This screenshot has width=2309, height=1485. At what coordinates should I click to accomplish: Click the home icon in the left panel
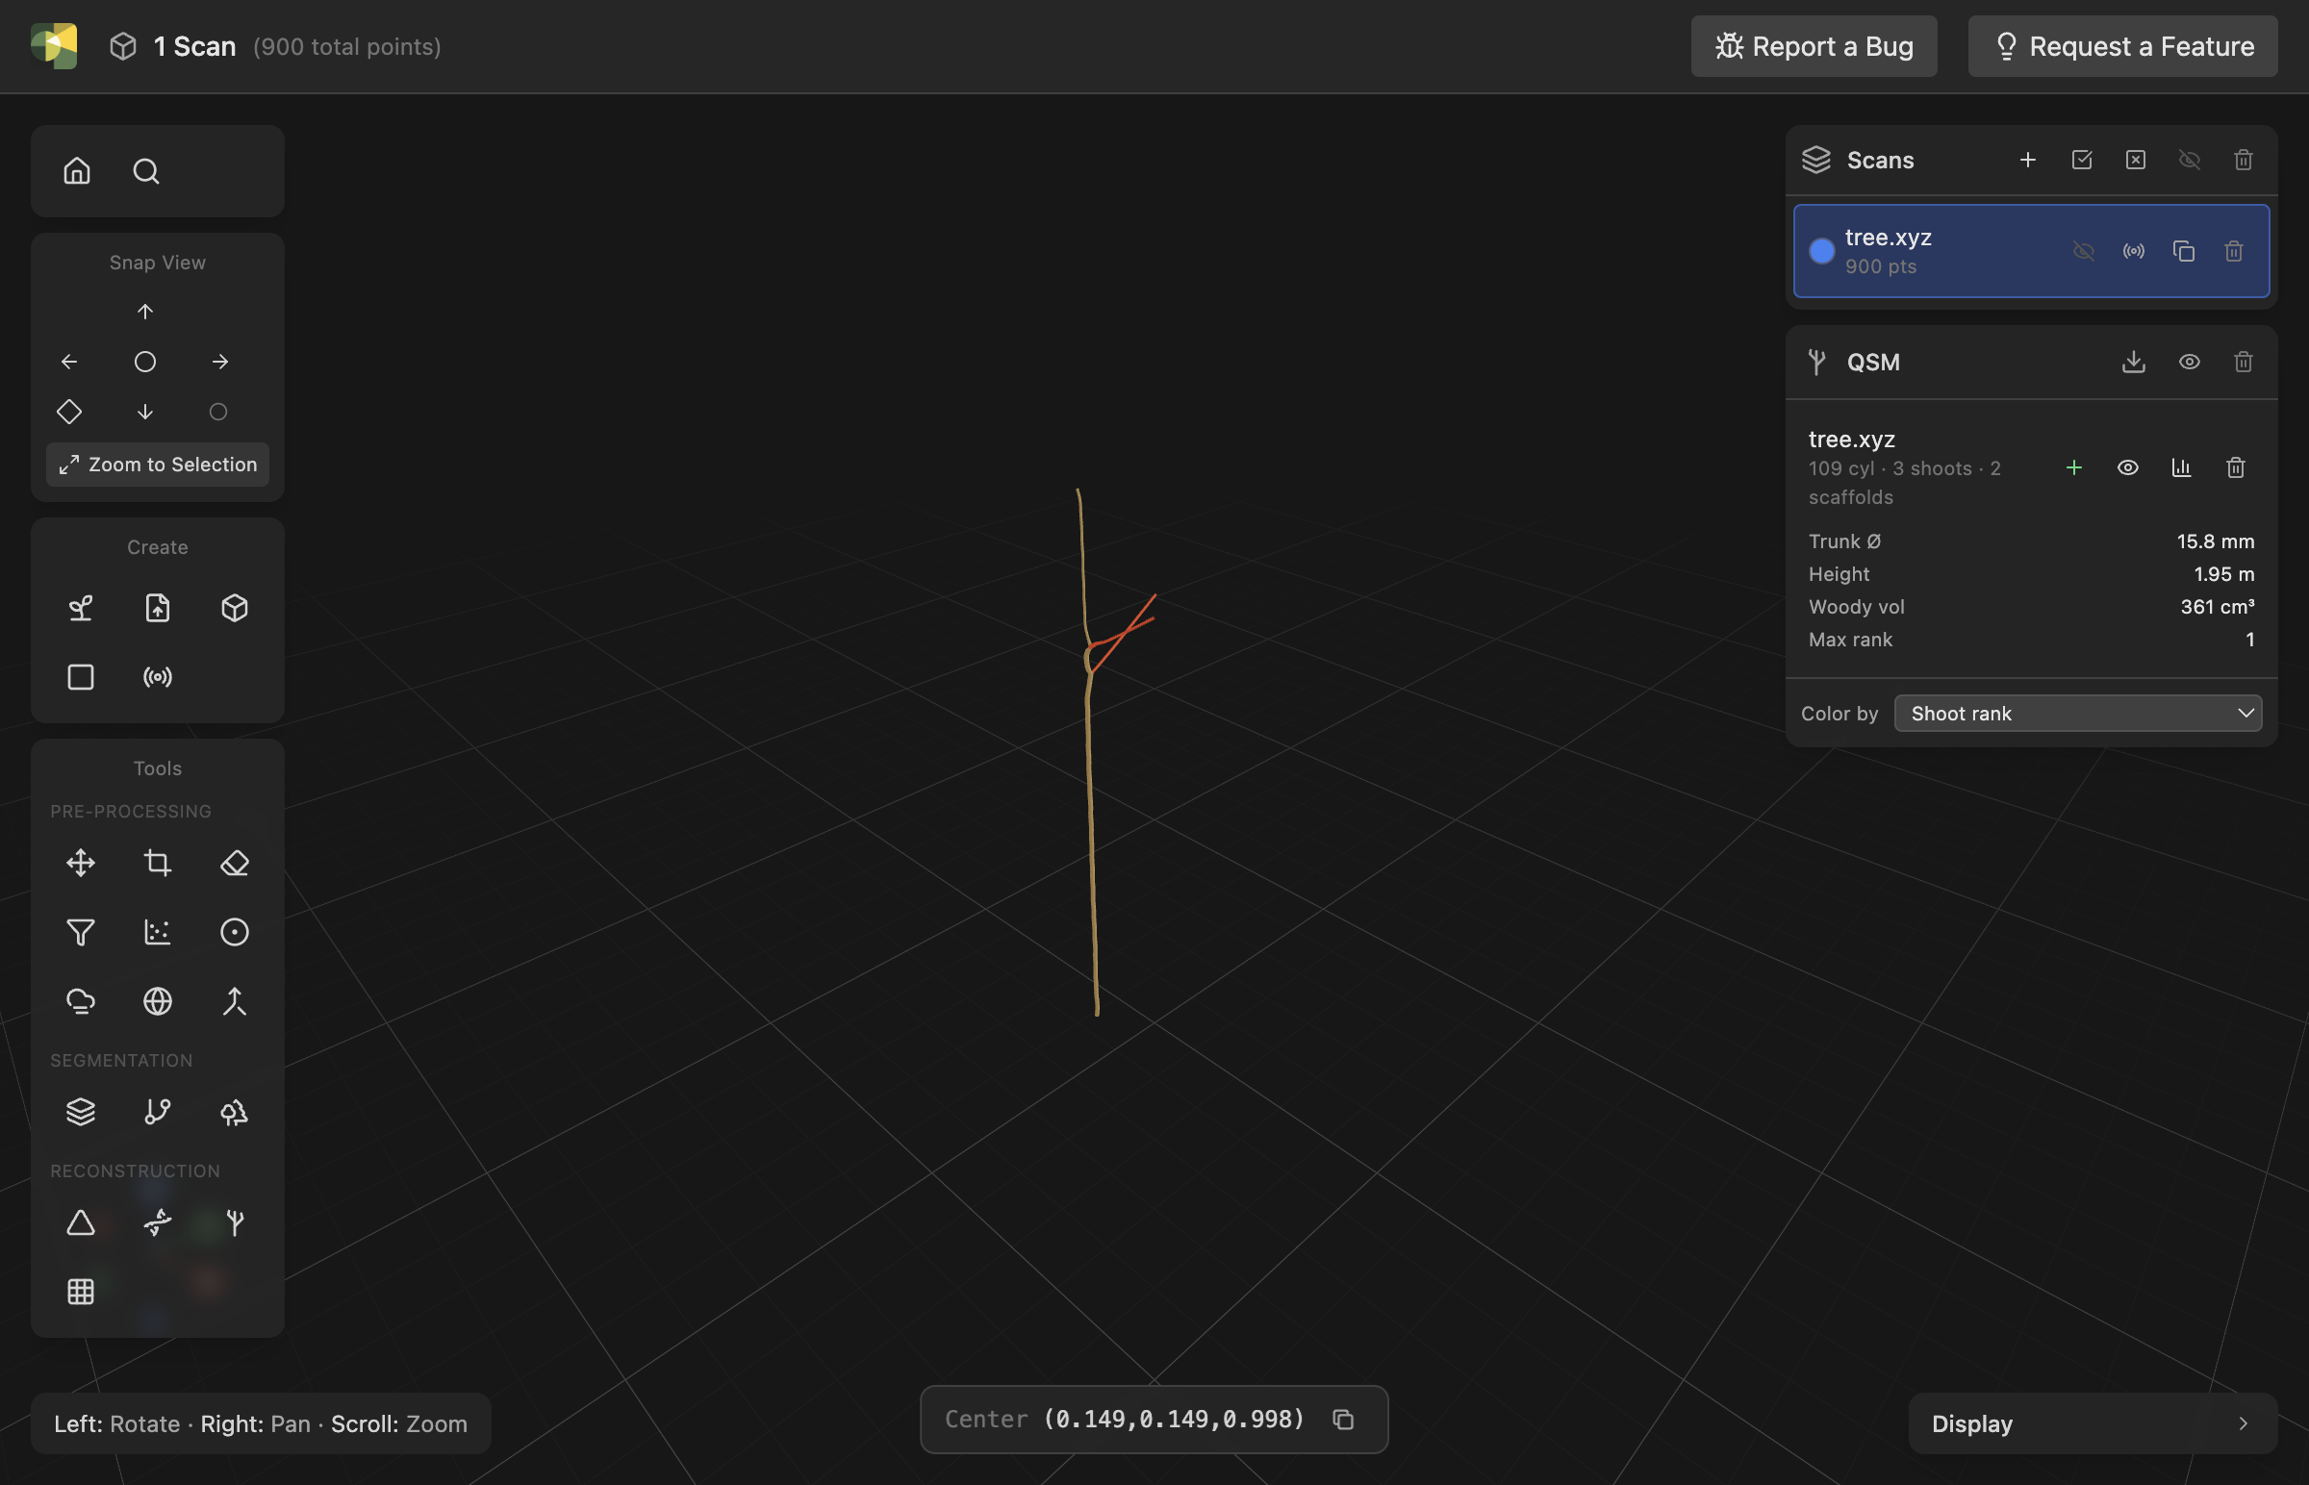pos(77,170)
